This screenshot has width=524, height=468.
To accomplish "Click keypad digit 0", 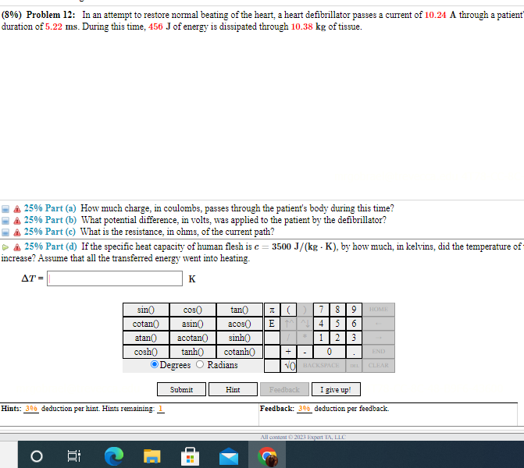I will point(330,352).
